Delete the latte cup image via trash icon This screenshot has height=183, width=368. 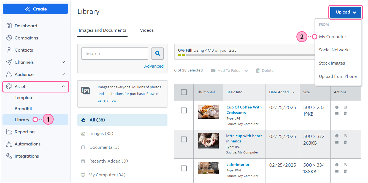(345, 142)
